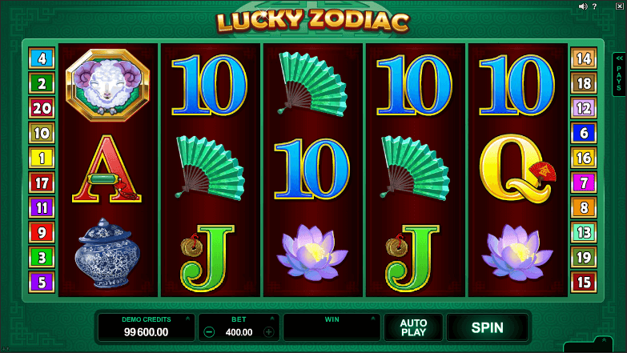Open the AUTO PLAY options

pos(413,328)
